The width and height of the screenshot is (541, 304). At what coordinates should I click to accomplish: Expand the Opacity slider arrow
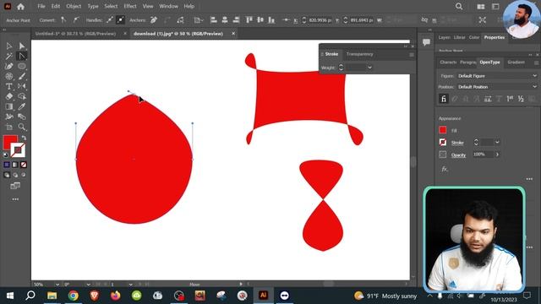point(498,155)
